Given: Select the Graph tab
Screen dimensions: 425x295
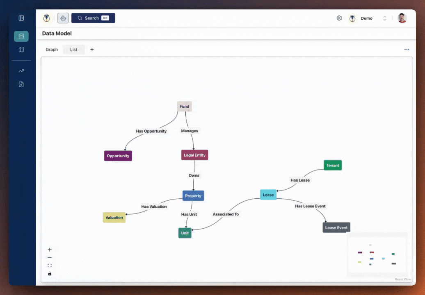Looking at the screenshot, I should (52, 49).
